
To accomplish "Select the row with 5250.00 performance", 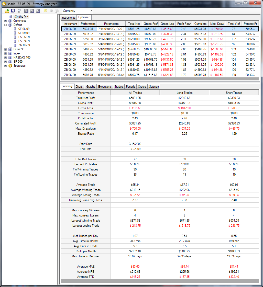I will tap(160, 39).
